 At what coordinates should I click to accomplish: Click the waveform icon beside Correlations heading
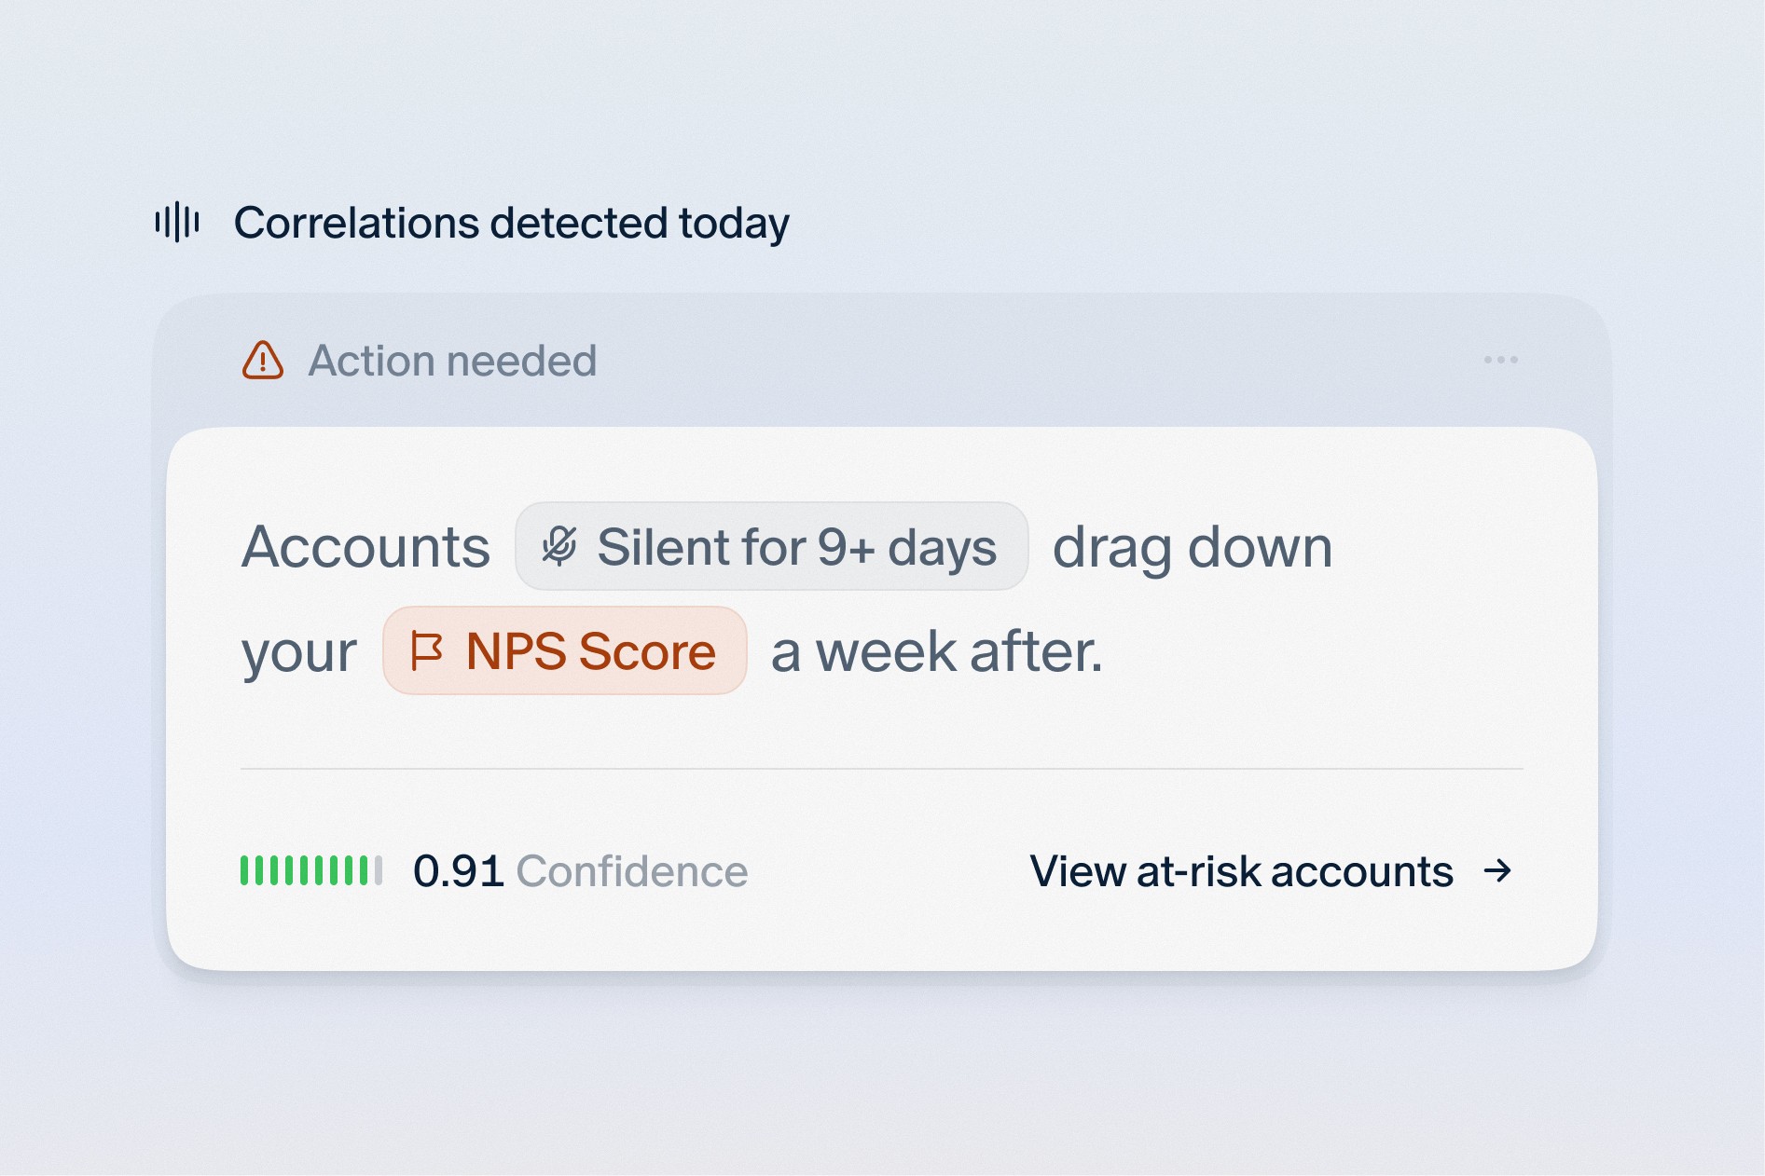(177, 223)
